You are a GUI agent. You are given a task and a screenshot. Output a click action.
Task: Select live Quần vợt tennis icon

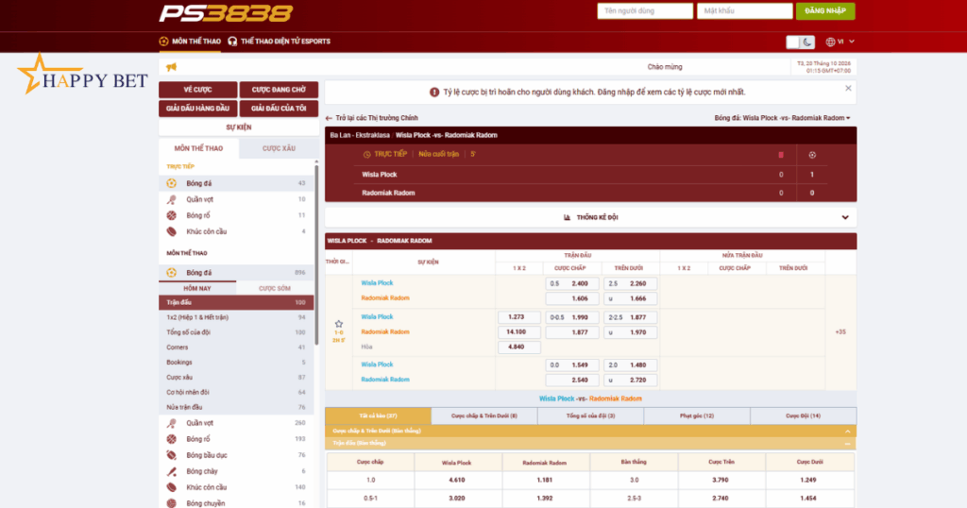pos(172,199)
